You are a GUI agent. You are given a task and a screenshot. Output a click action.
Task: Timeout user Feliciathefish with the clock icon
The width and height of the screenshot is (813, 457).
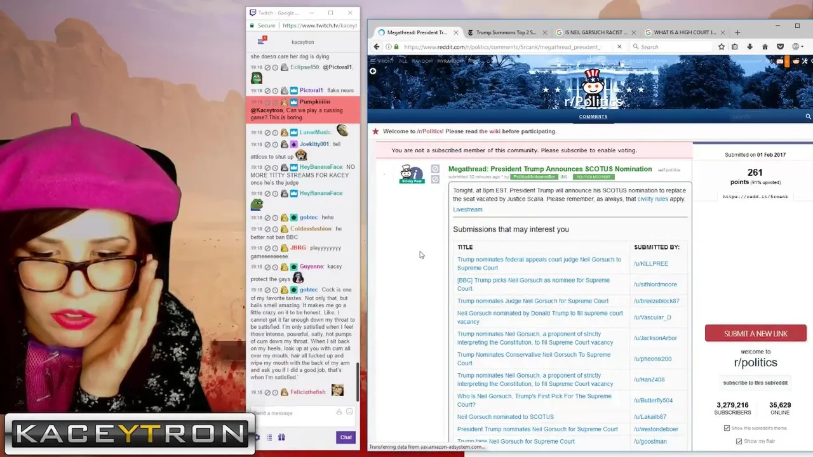(x=275, y=393)
